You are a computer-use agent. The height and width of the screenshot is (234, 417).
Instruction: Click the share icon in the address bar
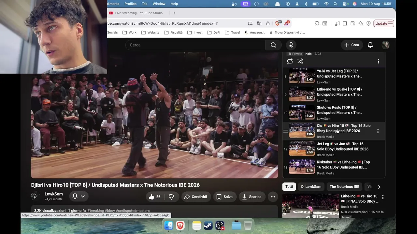(x=268, y=23)
